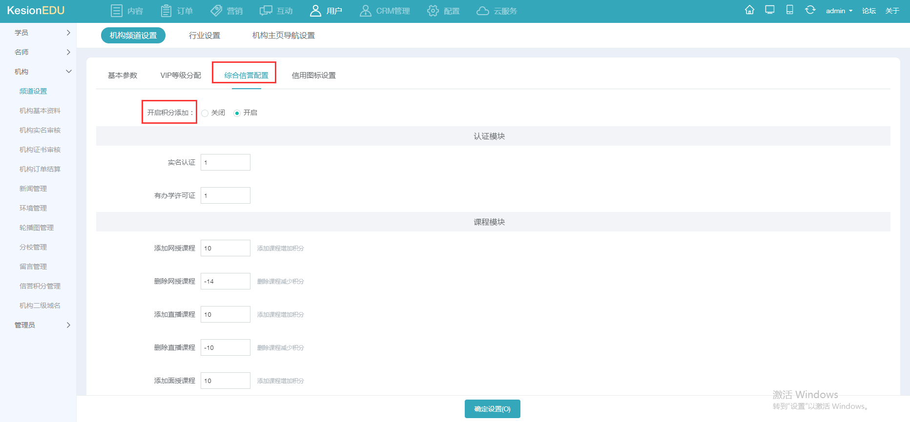Expand the 学员 sidebar section
This screenshot has height=422, width=910.
(x=42, y=33)
